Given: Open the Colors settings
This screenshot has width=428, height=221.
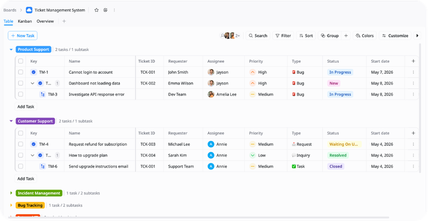Looking at the screenshot, I should click(x=365, y=36).
